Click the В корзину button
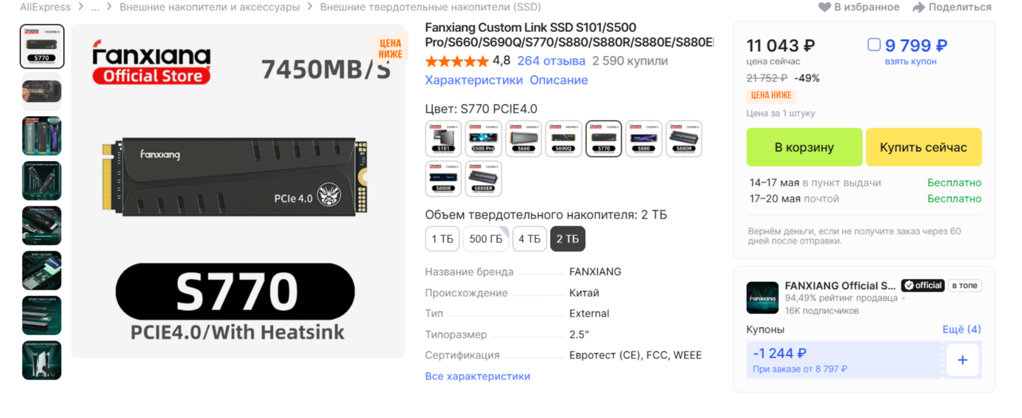The image size is (1022, 418). click(804, 147)
